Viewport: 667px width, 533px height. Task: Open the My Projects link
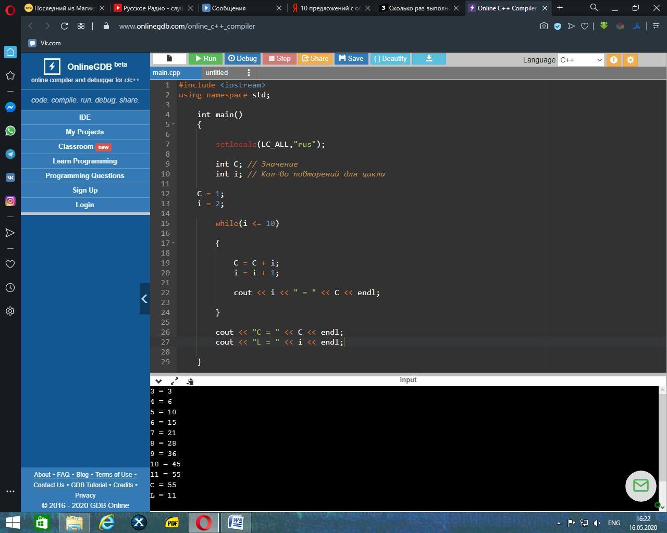pyautogui.click(x=85, y=132)
